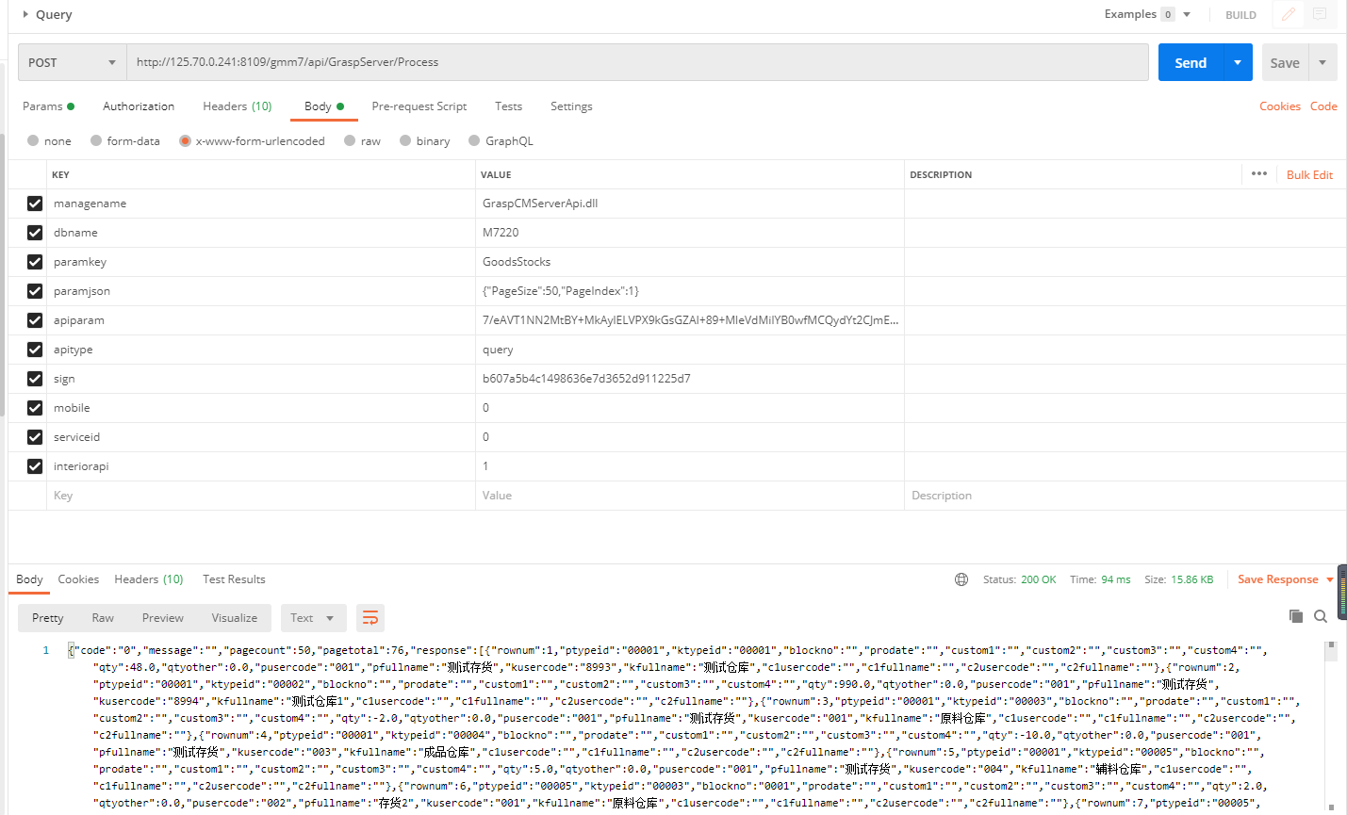Copy response body with the copy icon

click(1296, 616)
